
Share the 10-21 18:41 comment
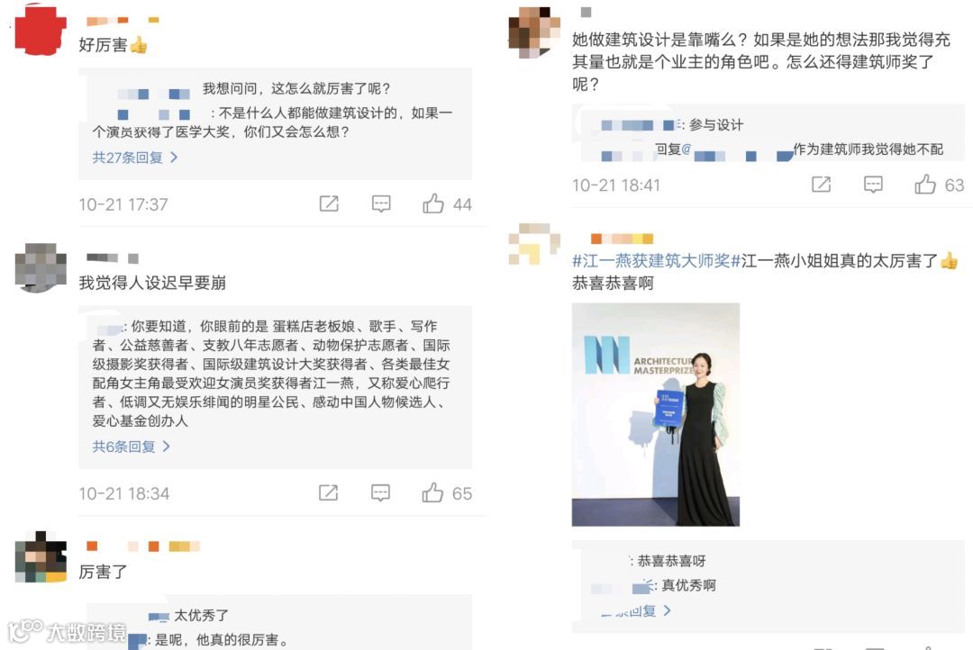[x=821, y=185]
